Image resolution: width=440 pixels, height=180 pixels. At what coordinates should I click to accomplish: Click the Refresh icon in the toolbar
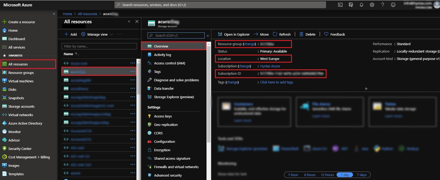275,34
